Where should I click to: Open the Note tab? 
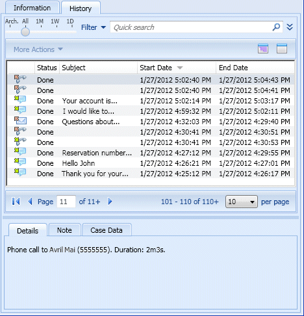(64, 230)
